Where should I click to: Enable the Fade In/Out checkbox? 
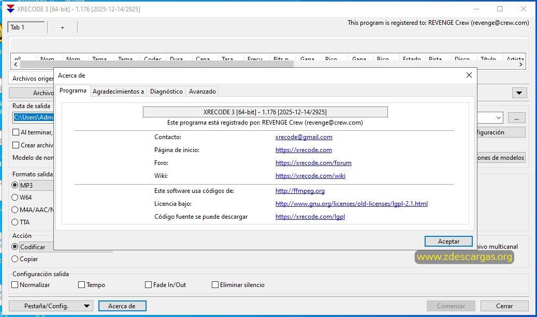[x=148, y=285]
